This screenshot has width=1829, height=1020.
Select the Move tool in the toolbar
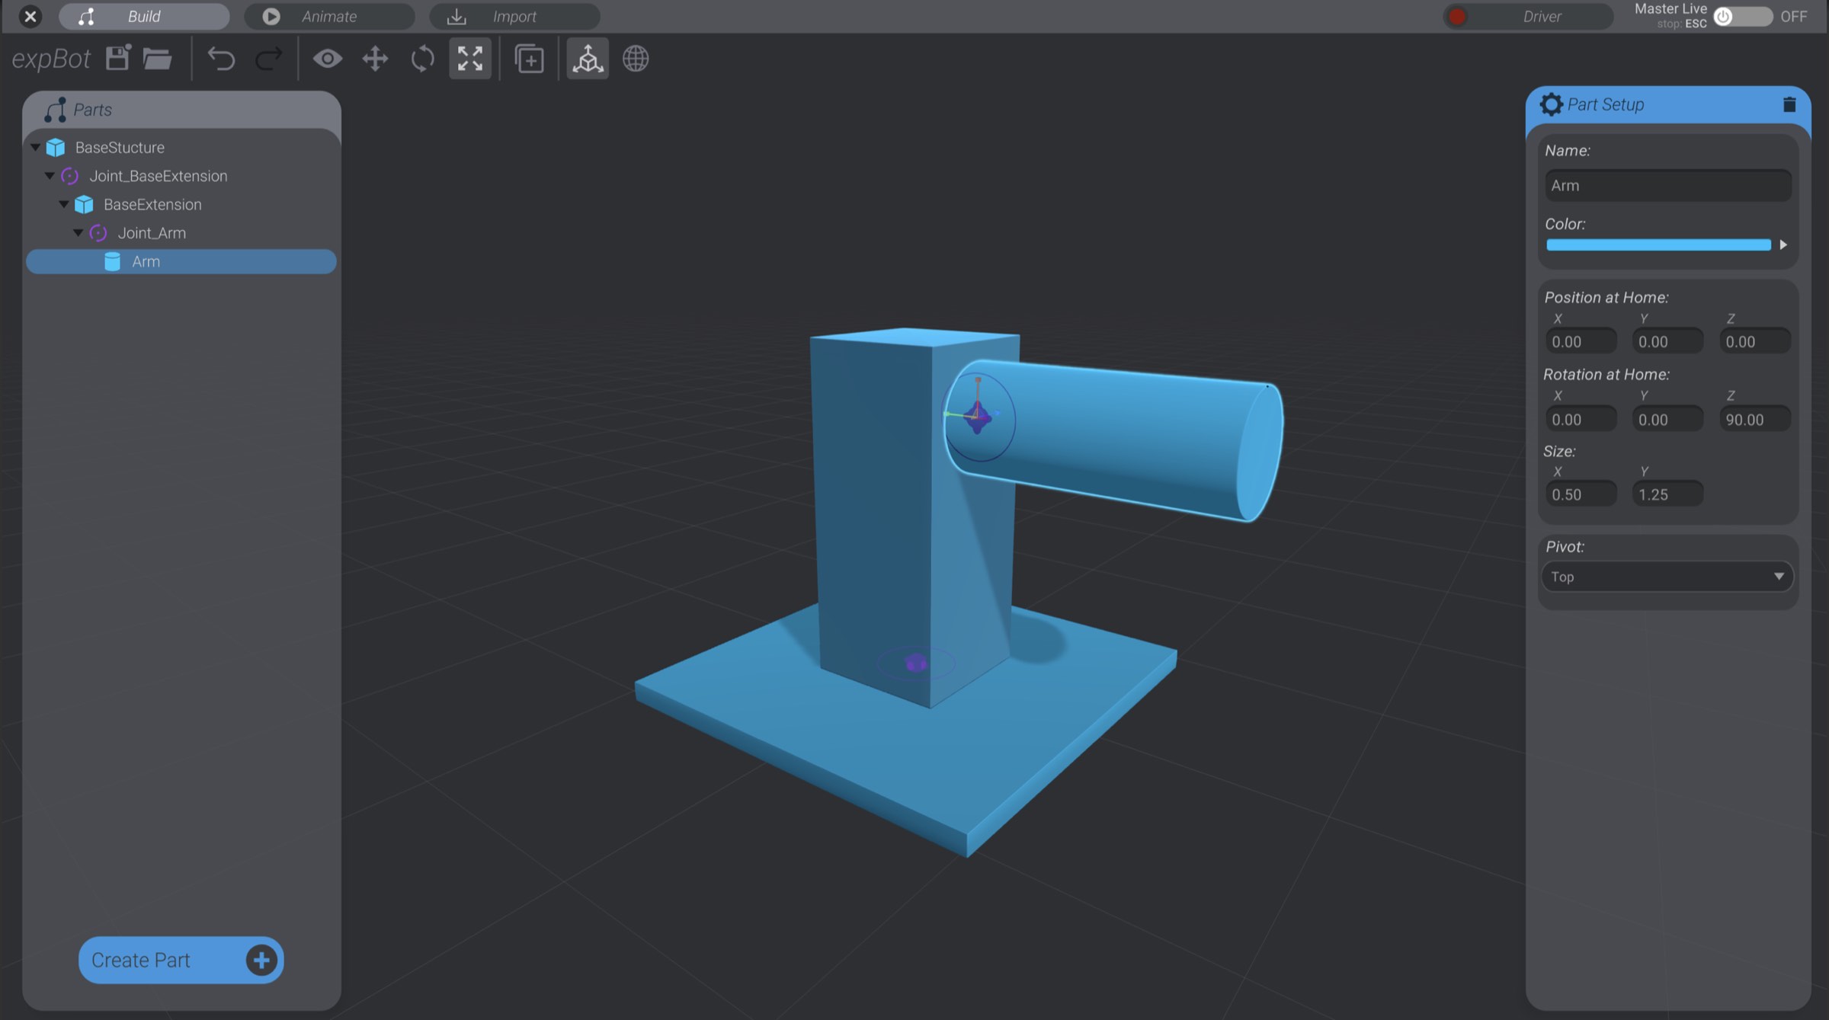click(x=375, y=59)
